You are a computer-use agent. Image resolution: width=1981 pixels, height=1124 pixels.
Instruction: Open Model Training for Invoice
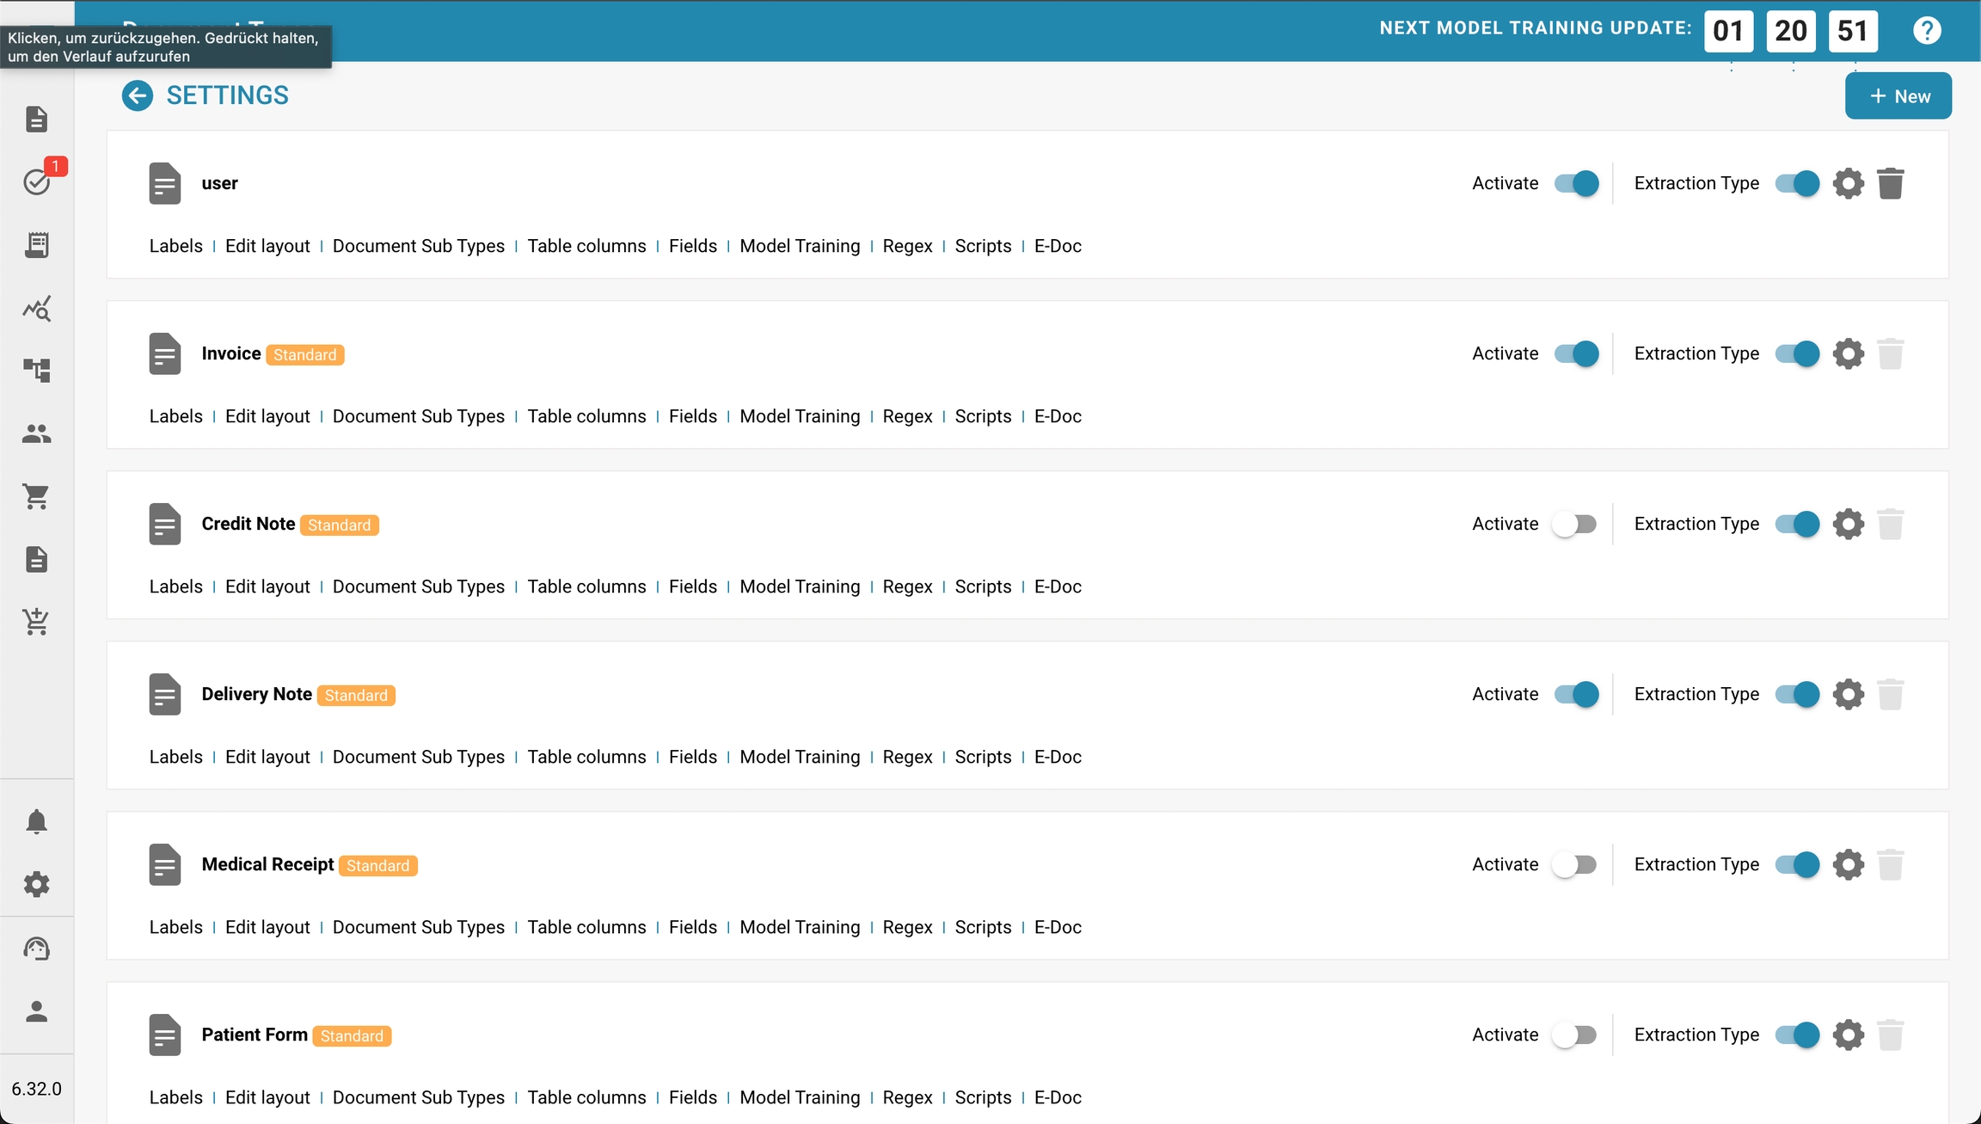tap(799, 416)
